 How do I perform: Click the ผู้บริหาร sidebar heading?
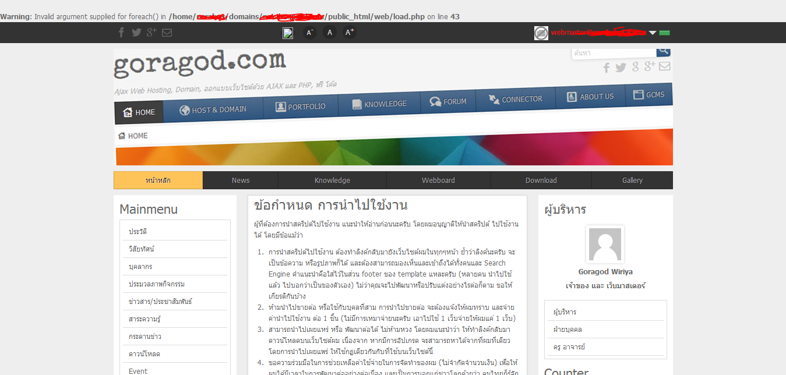coord(565,210)
